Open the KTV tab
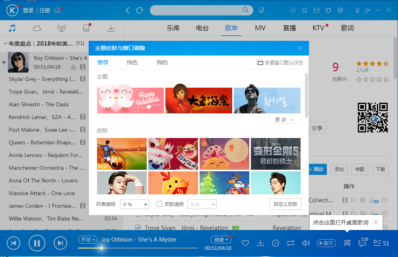Screen dimensions: 398x257 [318, 28]
